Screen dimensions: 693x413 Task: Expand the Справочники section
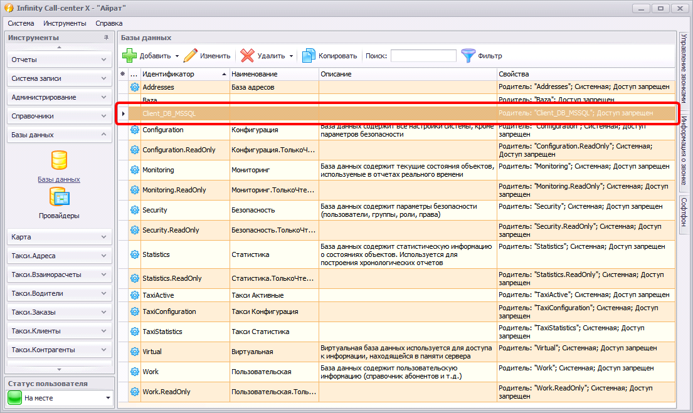59,116
